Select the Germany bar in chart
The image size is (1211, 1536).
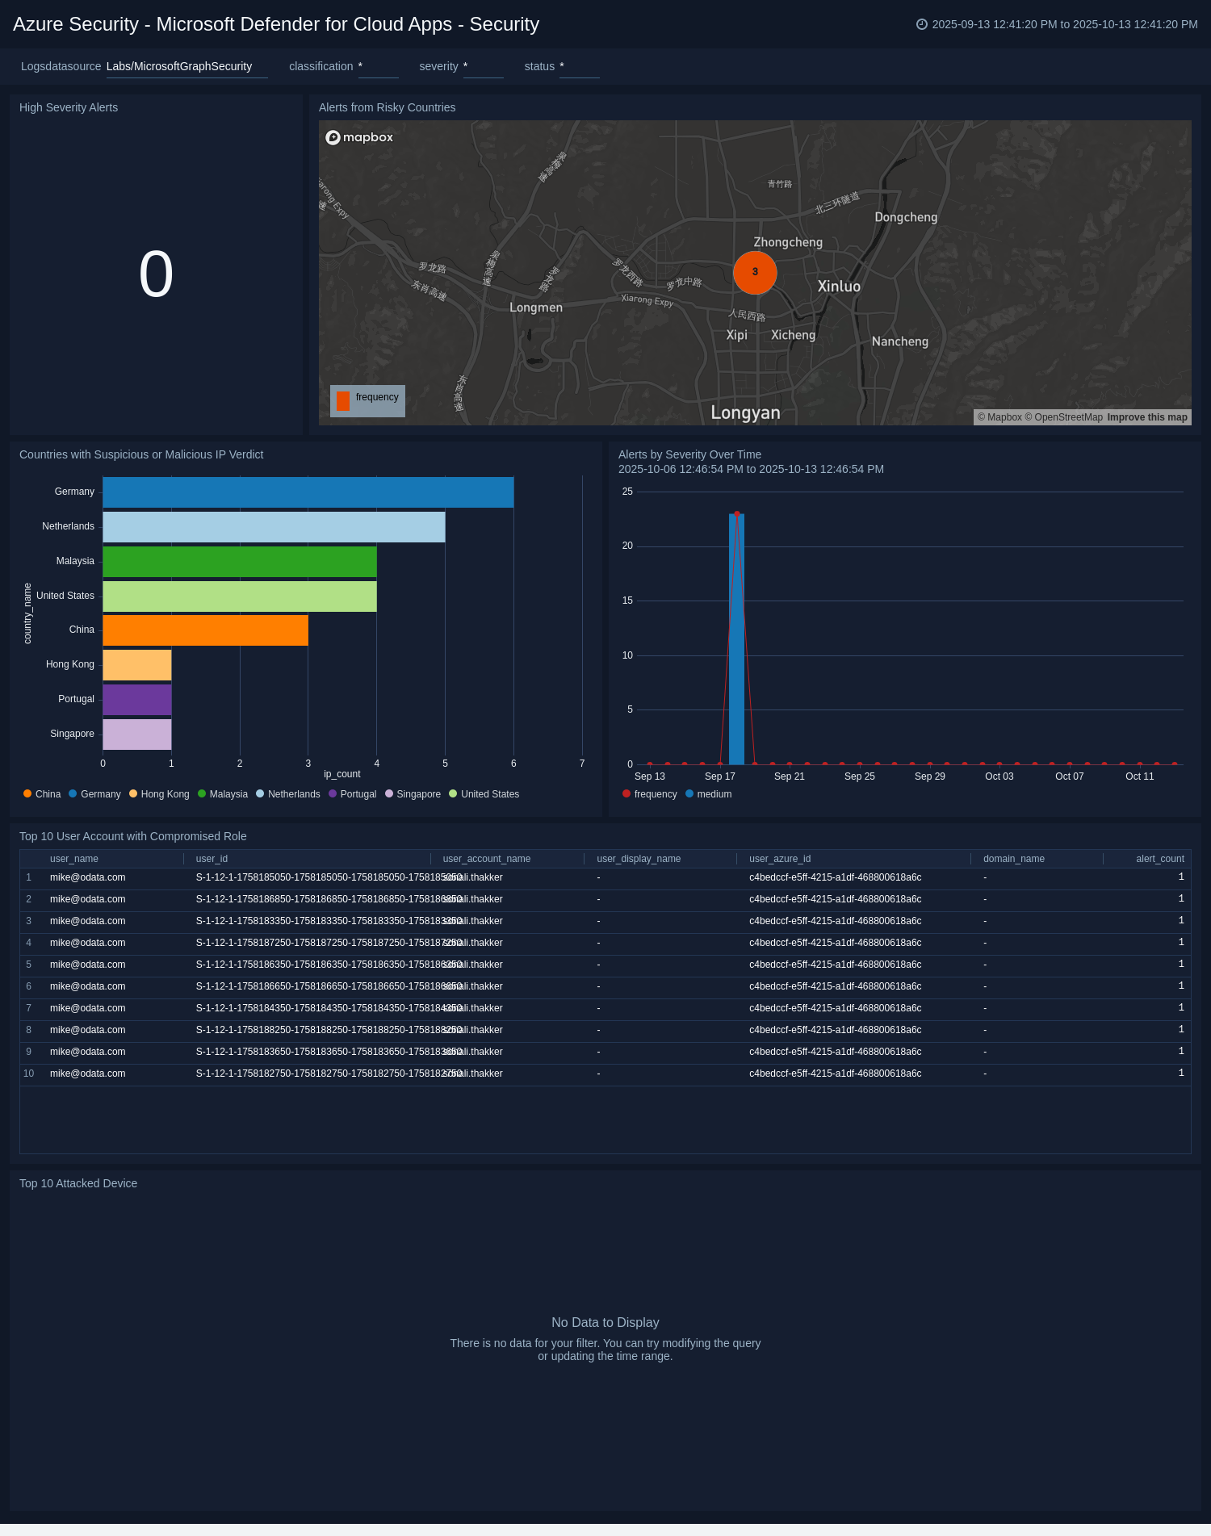tap(308, 492)
